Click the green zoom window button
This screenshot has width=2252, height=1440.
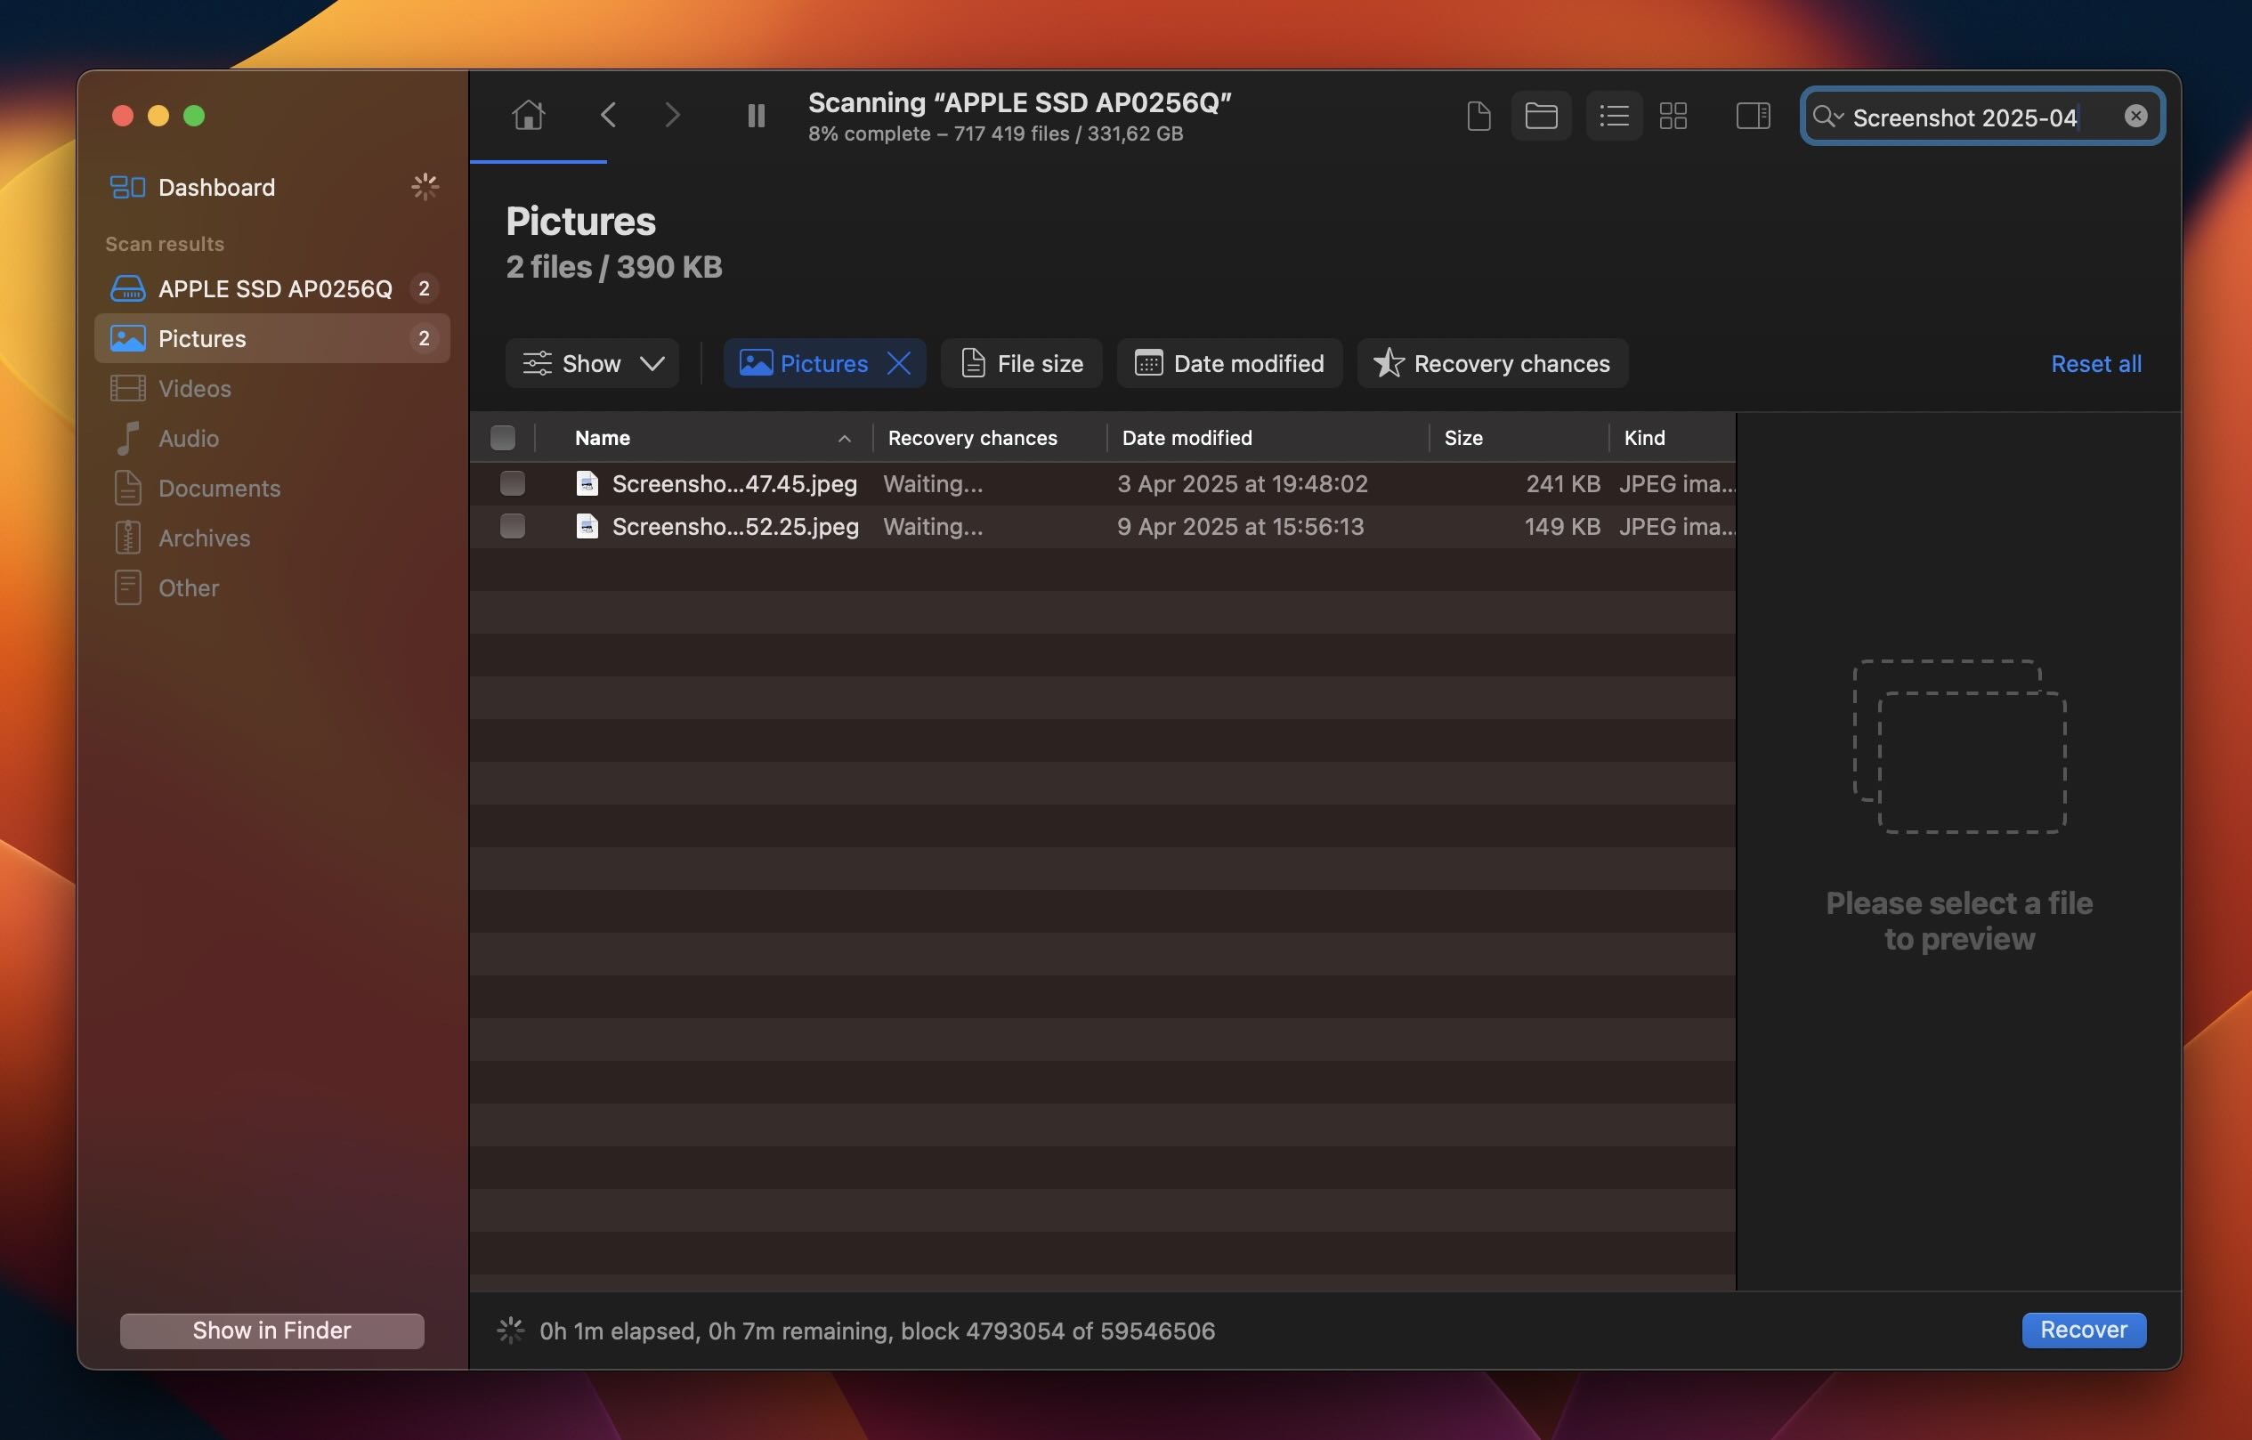(x=193, y=115)
